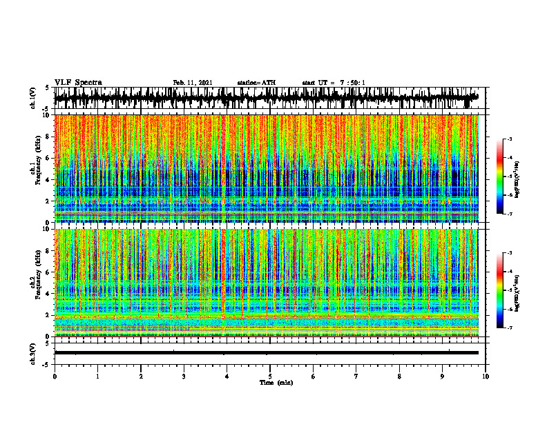Click the "VLF Spectra" plot title
The width and height of the screenshot is (547, 422).
pos(78,83)
